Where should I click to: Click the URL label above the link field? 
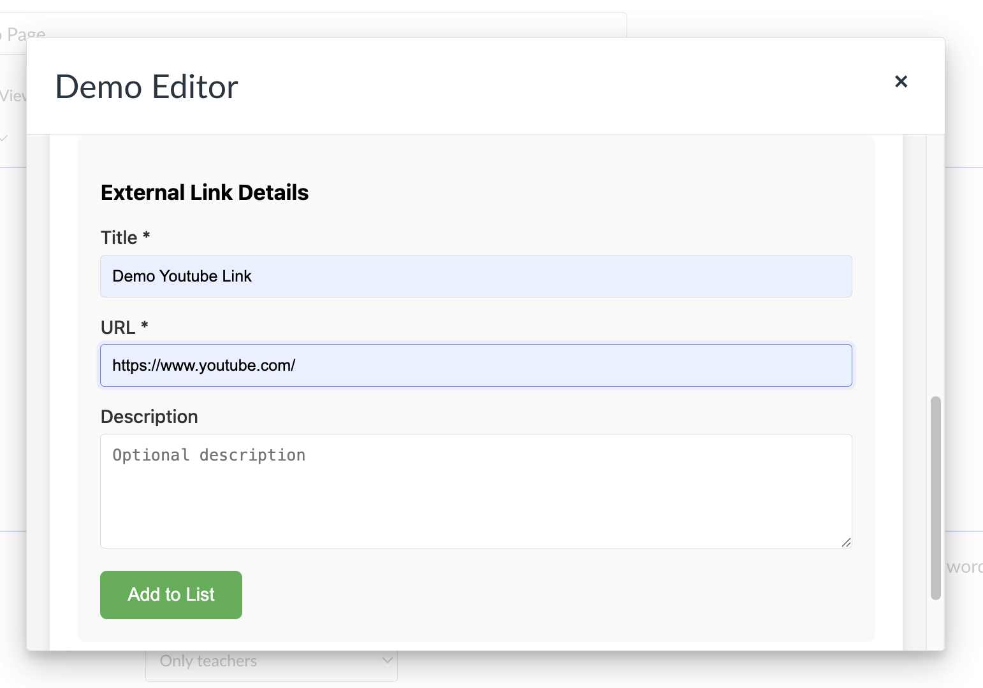click(120, 327)
